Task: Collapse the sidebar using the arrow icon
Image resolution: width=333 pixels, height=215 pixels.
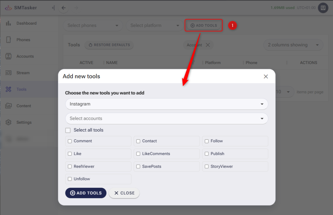Action: tap(53, 7)
